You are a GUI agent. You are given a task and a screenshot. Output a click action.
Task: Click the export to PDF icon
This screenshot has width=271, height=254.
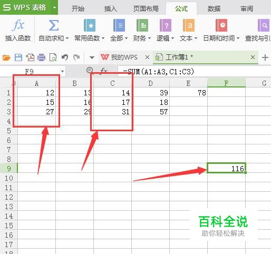[x=30, y=57]
